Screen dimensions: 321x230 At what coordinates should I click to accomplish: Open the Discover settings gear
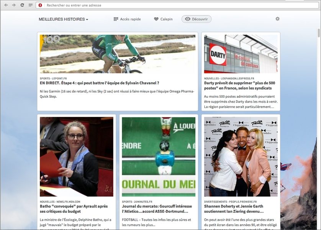click(x=277, y=19)
